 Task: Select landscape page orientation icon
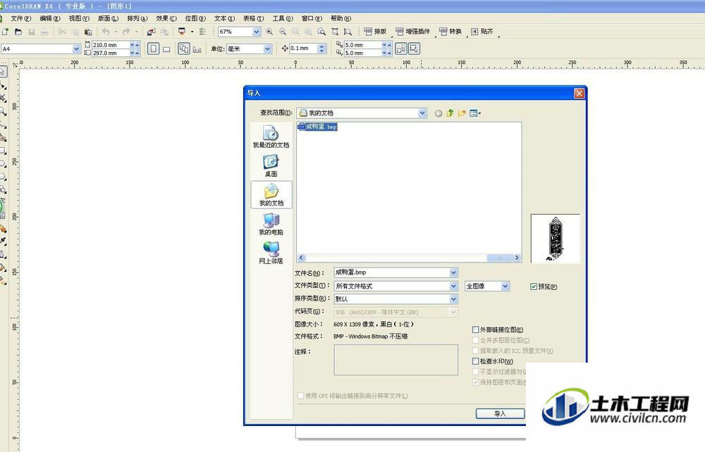pyautogui.click(x=166, y=49)
